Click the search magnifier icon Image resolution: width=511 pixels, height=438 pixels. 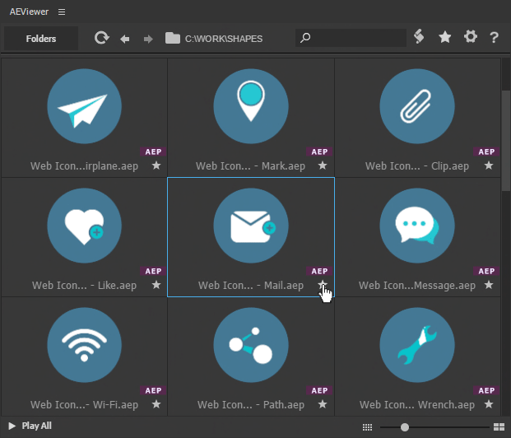pyautogui.click(x=305, y=38)
